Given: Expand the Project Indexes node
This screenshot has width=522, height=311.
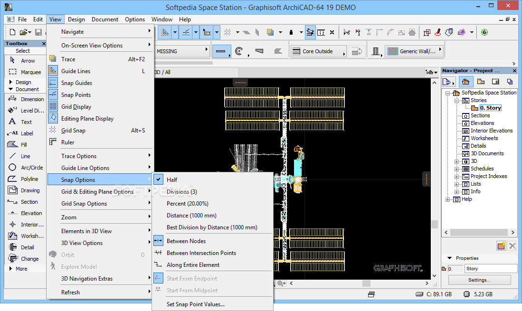Looking at the screenshot, I should pos(457,177).
